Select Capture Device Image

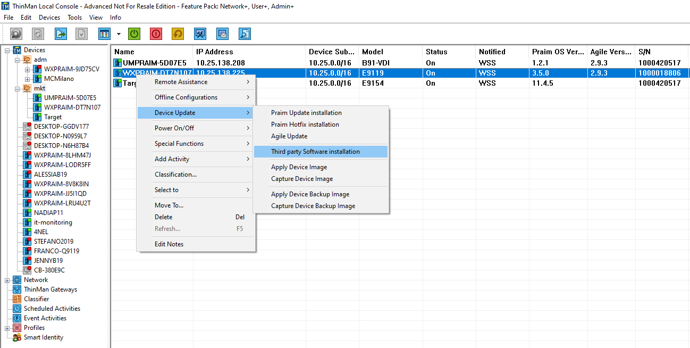click(x=321, y=179)
